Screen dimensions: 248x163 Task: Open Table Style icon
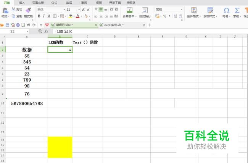(210, 10)
